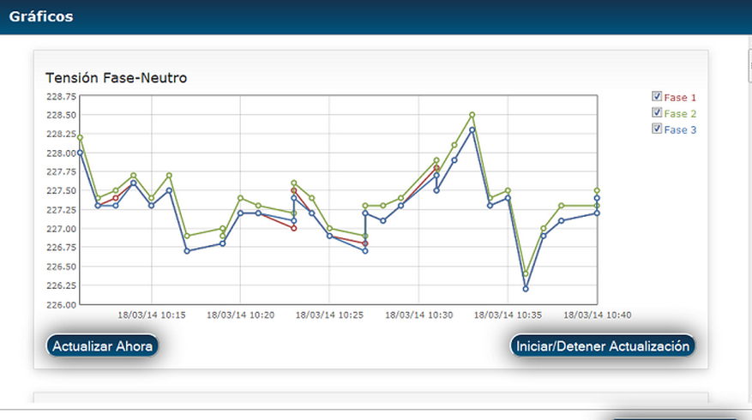Screen dimensions: 752x420
Task: Select the Gráficos header title
Action: (x=41, y=16)
